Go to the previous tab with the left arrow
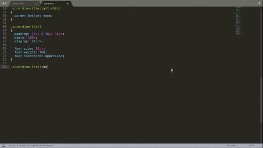This screenshot has width=263, height=148. point(3,3)
